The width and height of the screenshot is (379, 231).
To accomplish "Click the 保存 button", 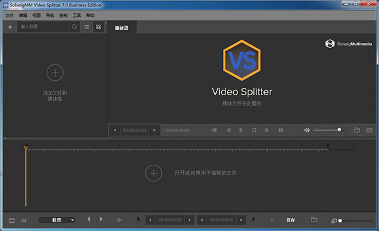I will pyautogui.click(x=291, y=220).
